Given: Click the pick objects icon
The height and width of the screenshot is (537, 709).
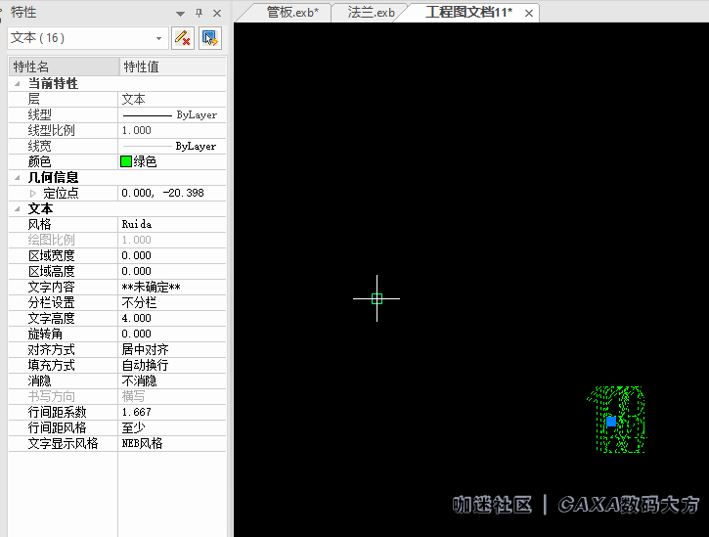Looking at the screenshot, I should coord(209,38).
